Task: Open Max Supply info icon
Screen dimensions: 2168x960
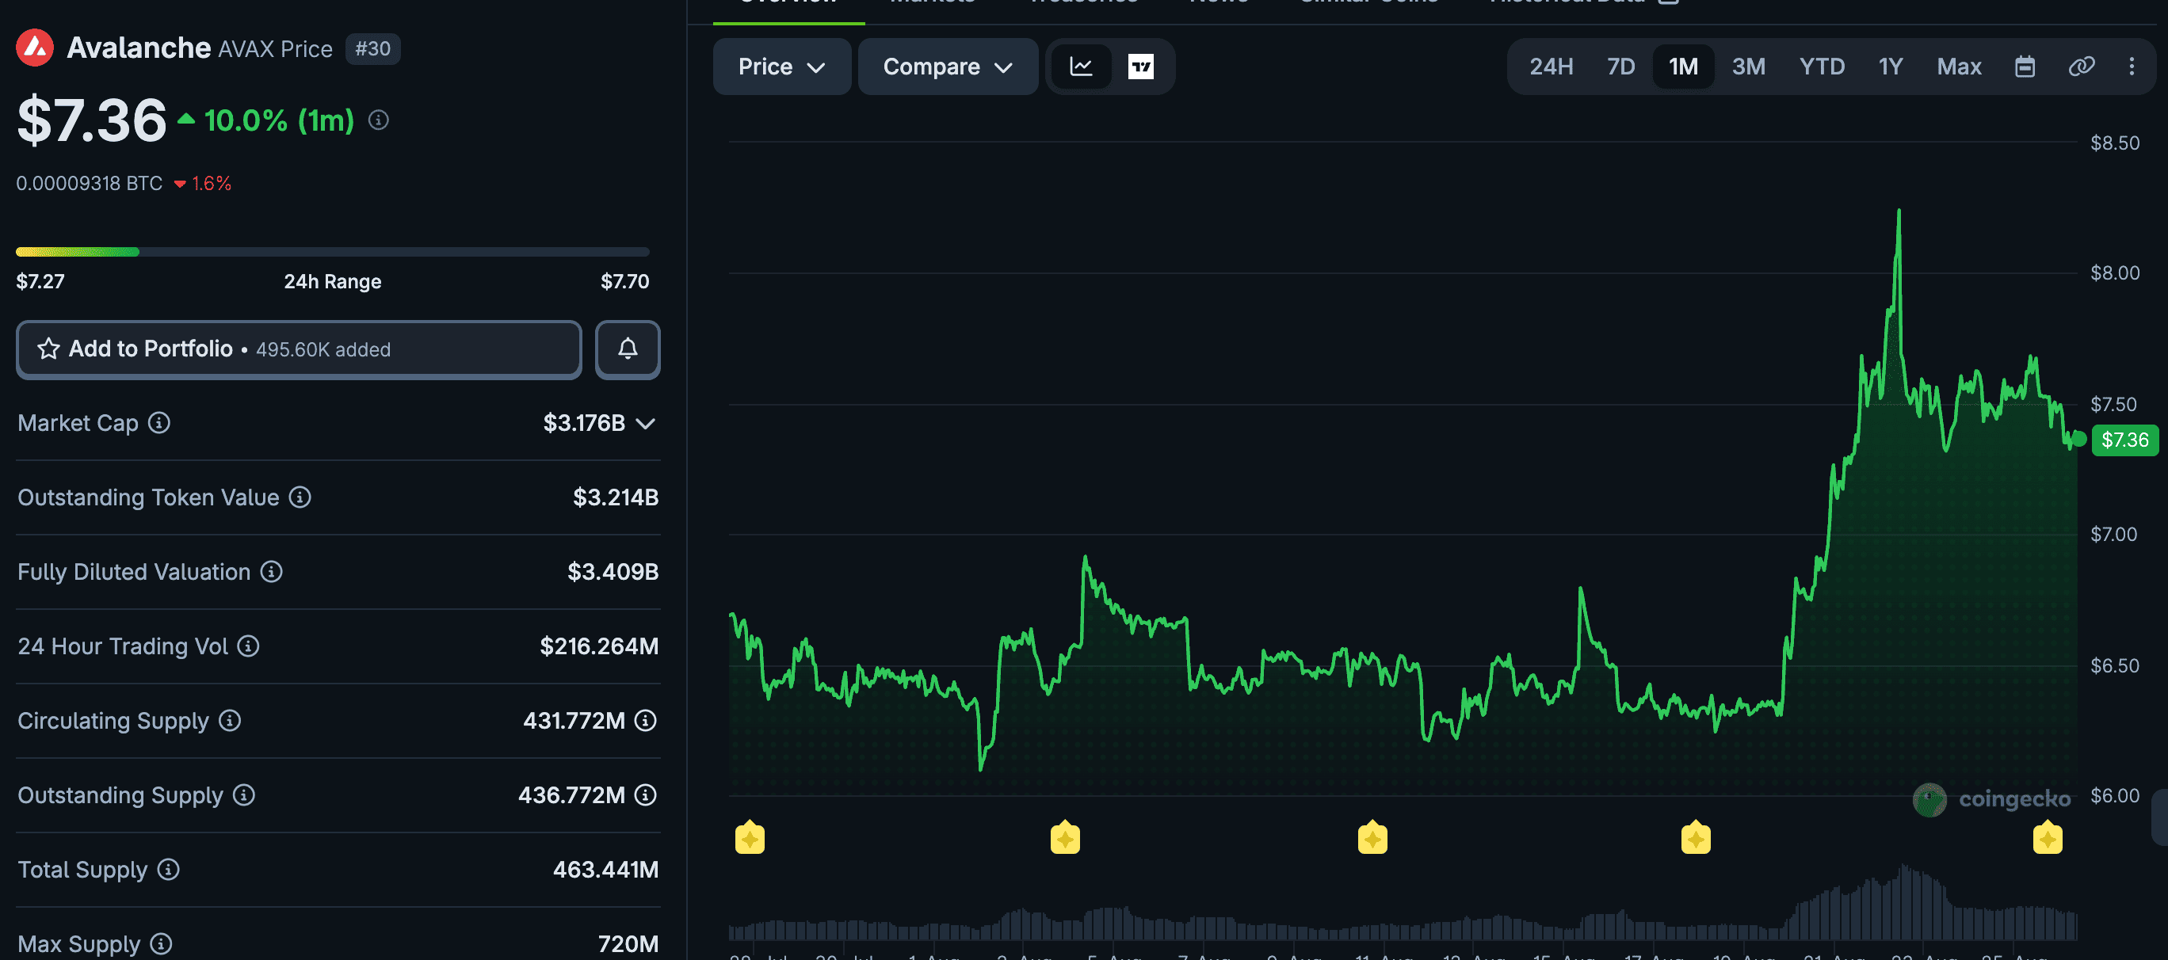Action: 162,944
